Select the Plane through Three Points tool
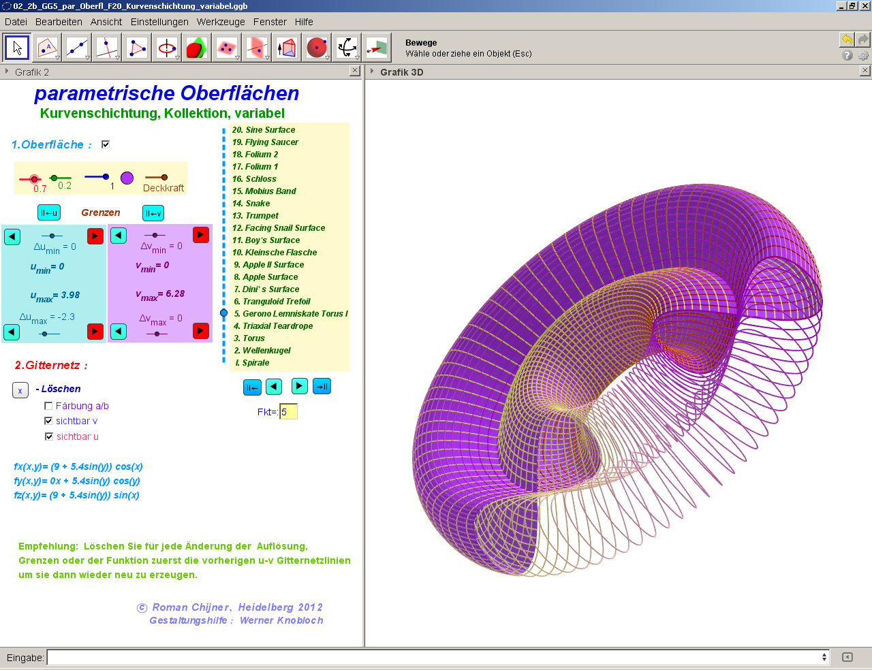872x670 pixels. tap(227, 48)
